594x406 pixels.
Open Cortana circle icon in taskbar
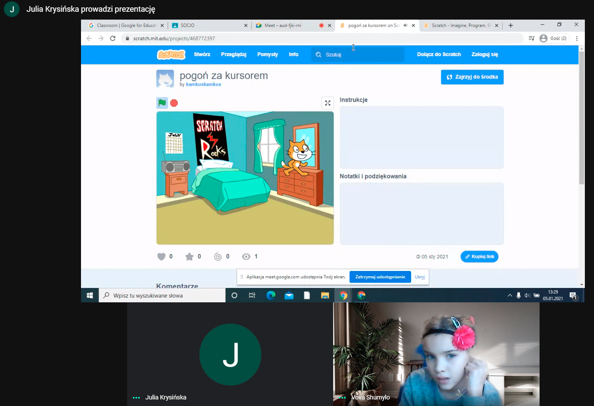pyautogui.click(x=234, y=295)
